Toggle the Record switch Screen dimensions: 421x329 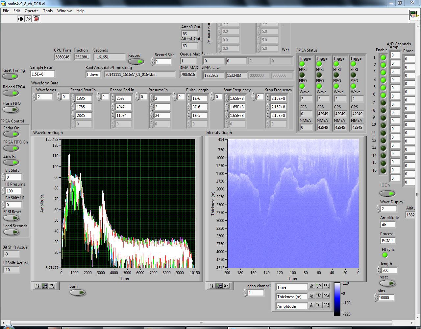136,61
